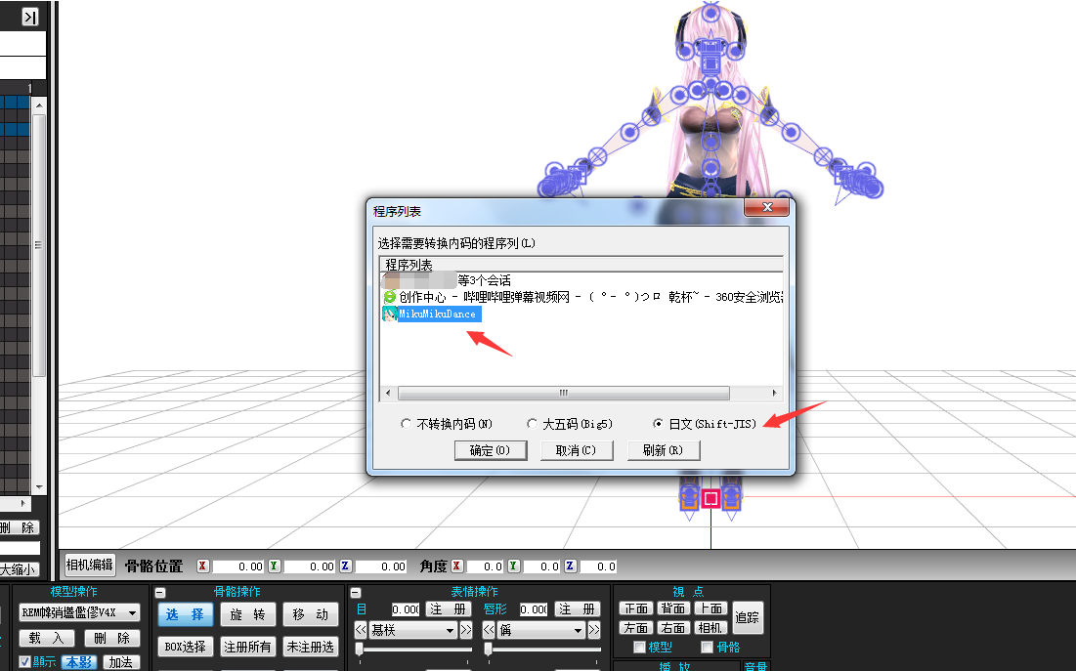Click next arrow of 唇形 morph
Viewport: 1076px width, 671px height.
click(594, 630)
